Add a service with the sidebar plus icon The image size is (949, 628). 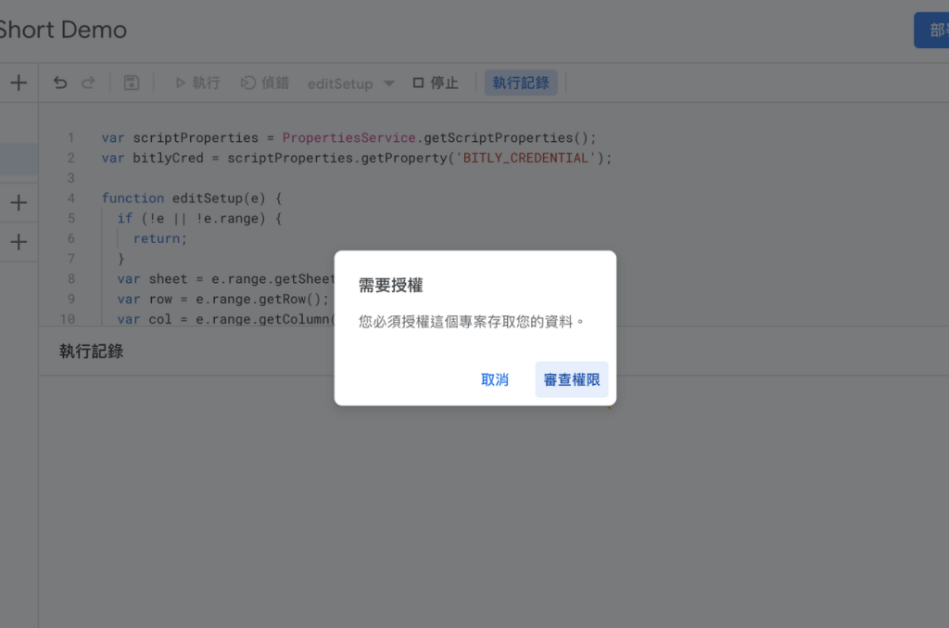[x=19, y=242]
